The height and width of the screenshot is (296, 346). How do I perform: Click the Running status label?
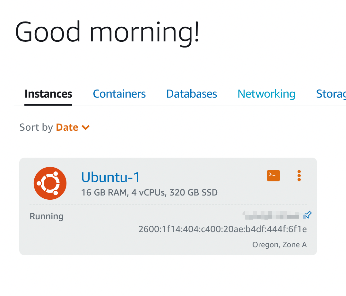coord(46,216)
